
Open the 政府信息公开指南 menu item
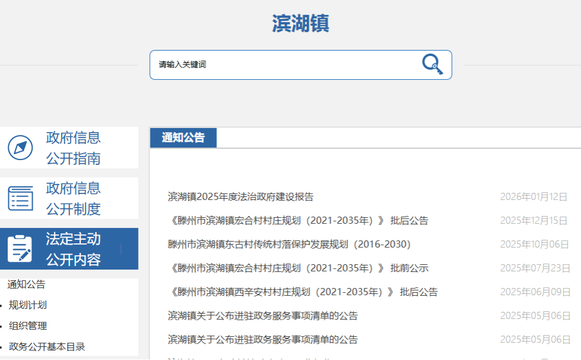click(73, 148)
